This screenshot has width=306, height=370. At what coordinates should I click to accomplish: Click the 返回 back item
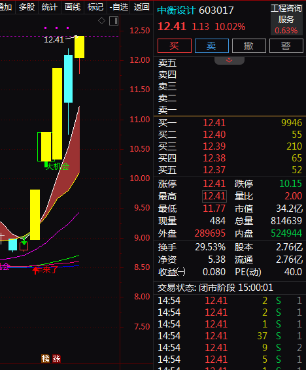(x=141, y=7)
